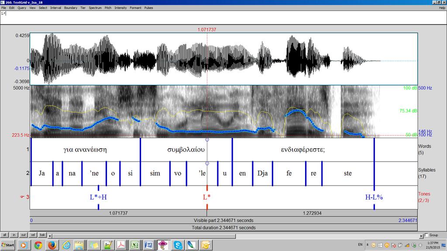
Task: Open the Tier menu
Action: [x=83, y=8]
